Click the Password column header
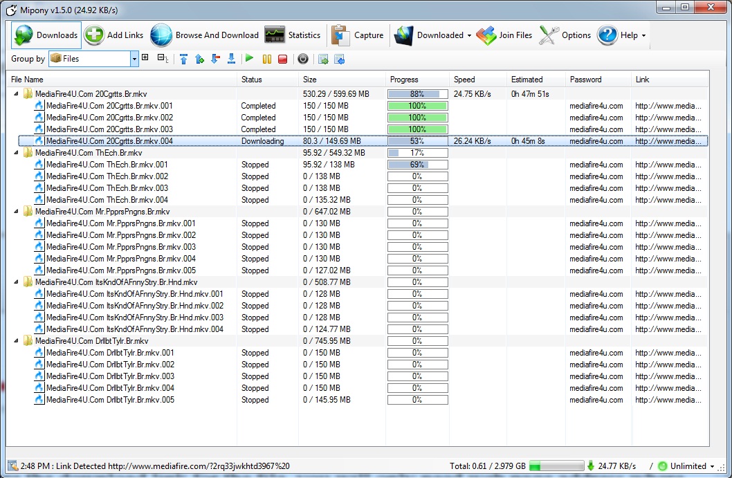This screenshot has height=478, width=732. pyautogui.click(x=598, y=80)
